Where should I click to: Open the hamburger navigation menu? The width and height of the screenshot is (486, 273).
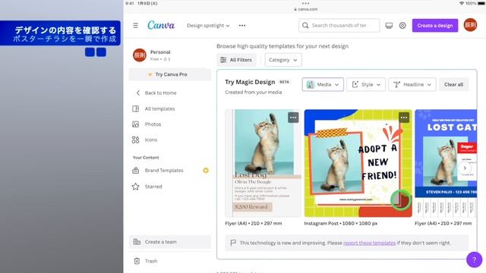click(135, 25)
